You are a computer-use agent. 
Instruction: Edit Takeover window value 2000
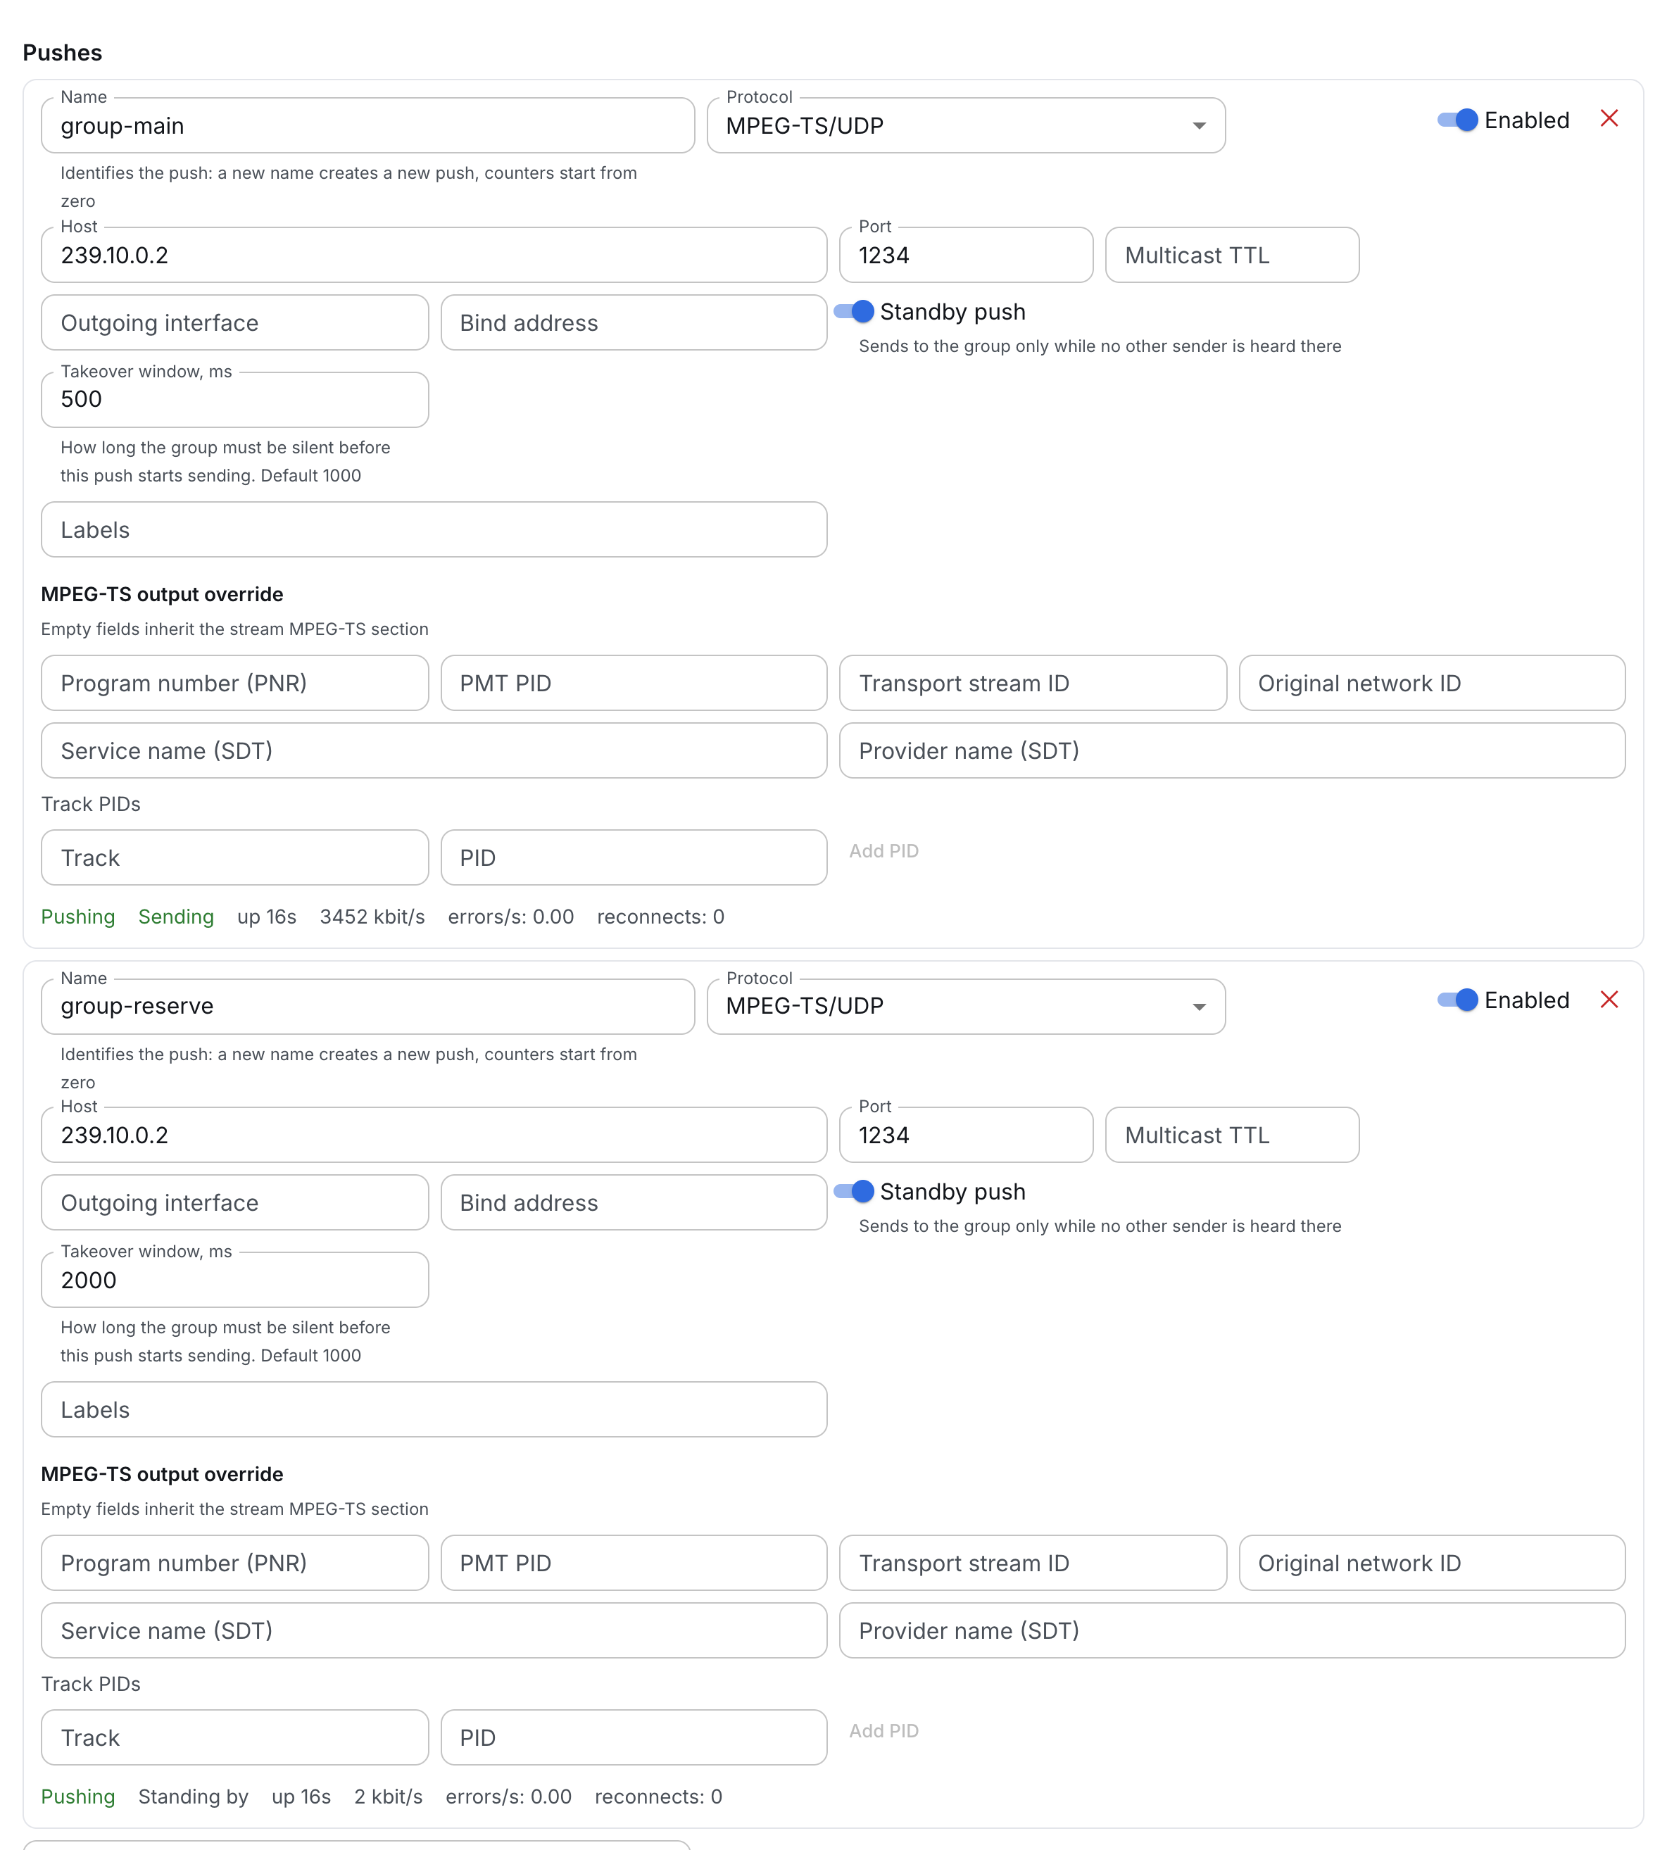coord(234,1279)
